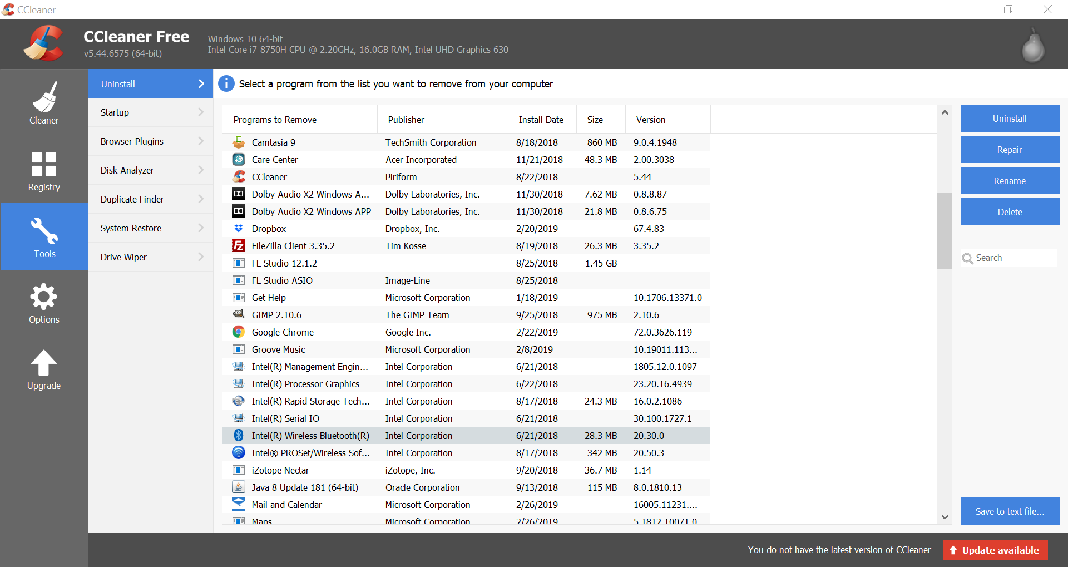Open the Duplicate Finder tab
This screenshot has width=1068, height=567.
coord(150,199)
